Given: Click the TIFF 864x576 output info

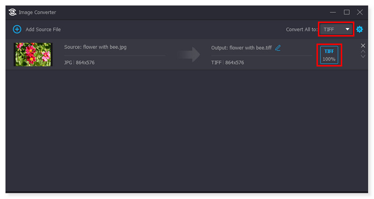Looking at the screenshot, I should (227, 62).
